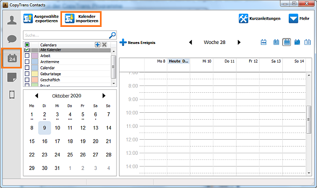Switch to day view icon
The width and height of the screenshot is (317, 188).
[x=276, y=42]
